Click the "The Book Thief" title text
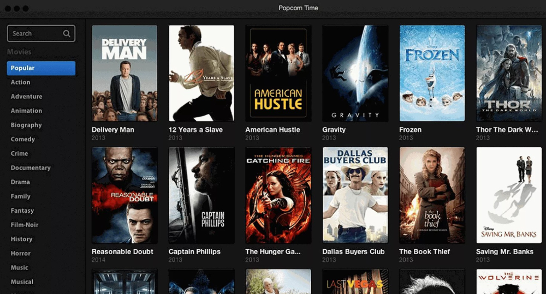The height and width of the screenshot is (294, 546). 424,251
